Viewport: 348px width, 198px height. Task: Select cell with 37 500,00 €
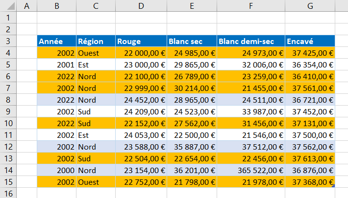[310, 135]
